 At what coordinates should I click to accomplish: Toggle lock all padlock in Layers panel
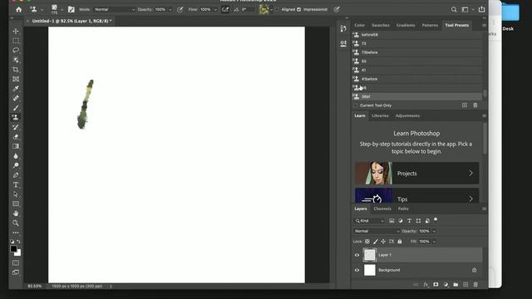(400, 242)
